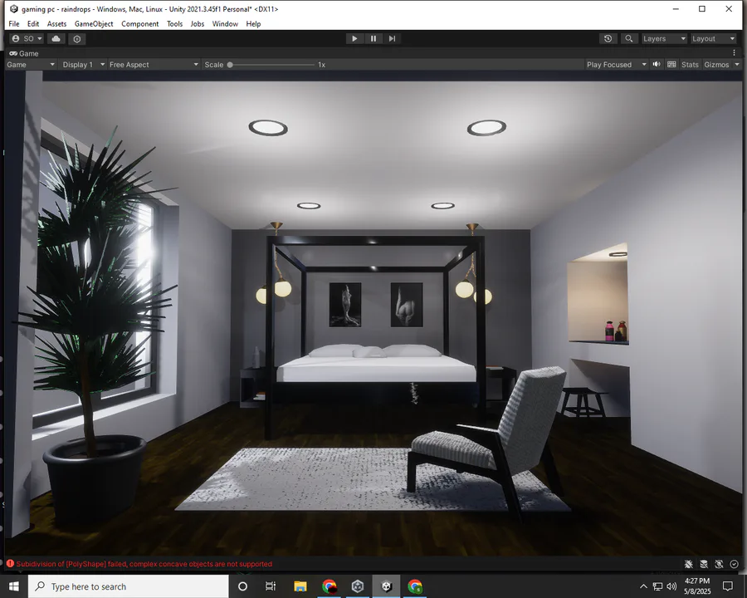
Task: Open the GameObject menu
Action: tap(94, 24)
